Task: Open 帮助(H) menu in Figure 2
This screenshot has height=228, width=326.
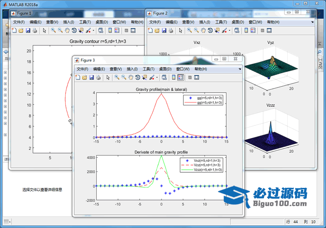Action: [x=273, y=22]
